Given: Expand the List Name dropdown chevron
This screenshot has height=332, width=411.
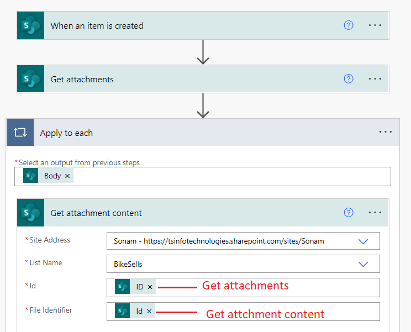Looking at the screenshot, I should tap(363, 264).
